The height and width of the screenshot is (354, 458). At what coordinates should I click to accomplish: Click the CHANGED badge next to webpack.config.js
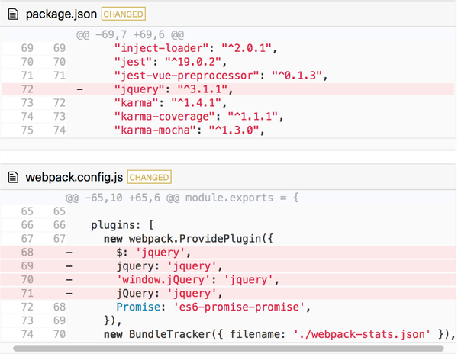(x=150, y=177)
